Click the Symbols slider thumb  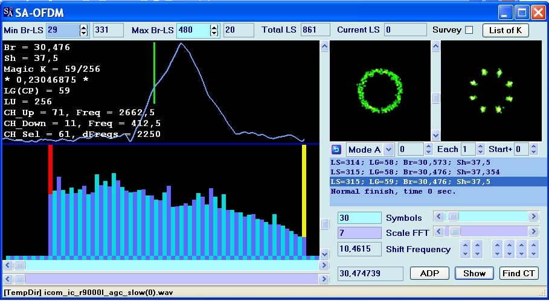pyautogui.click(x=453, y=217)
